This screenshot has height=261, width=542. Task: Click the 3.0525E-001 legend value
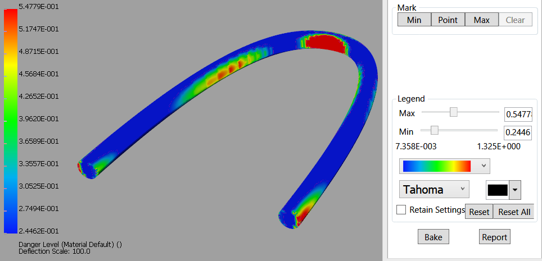(38, 186)
